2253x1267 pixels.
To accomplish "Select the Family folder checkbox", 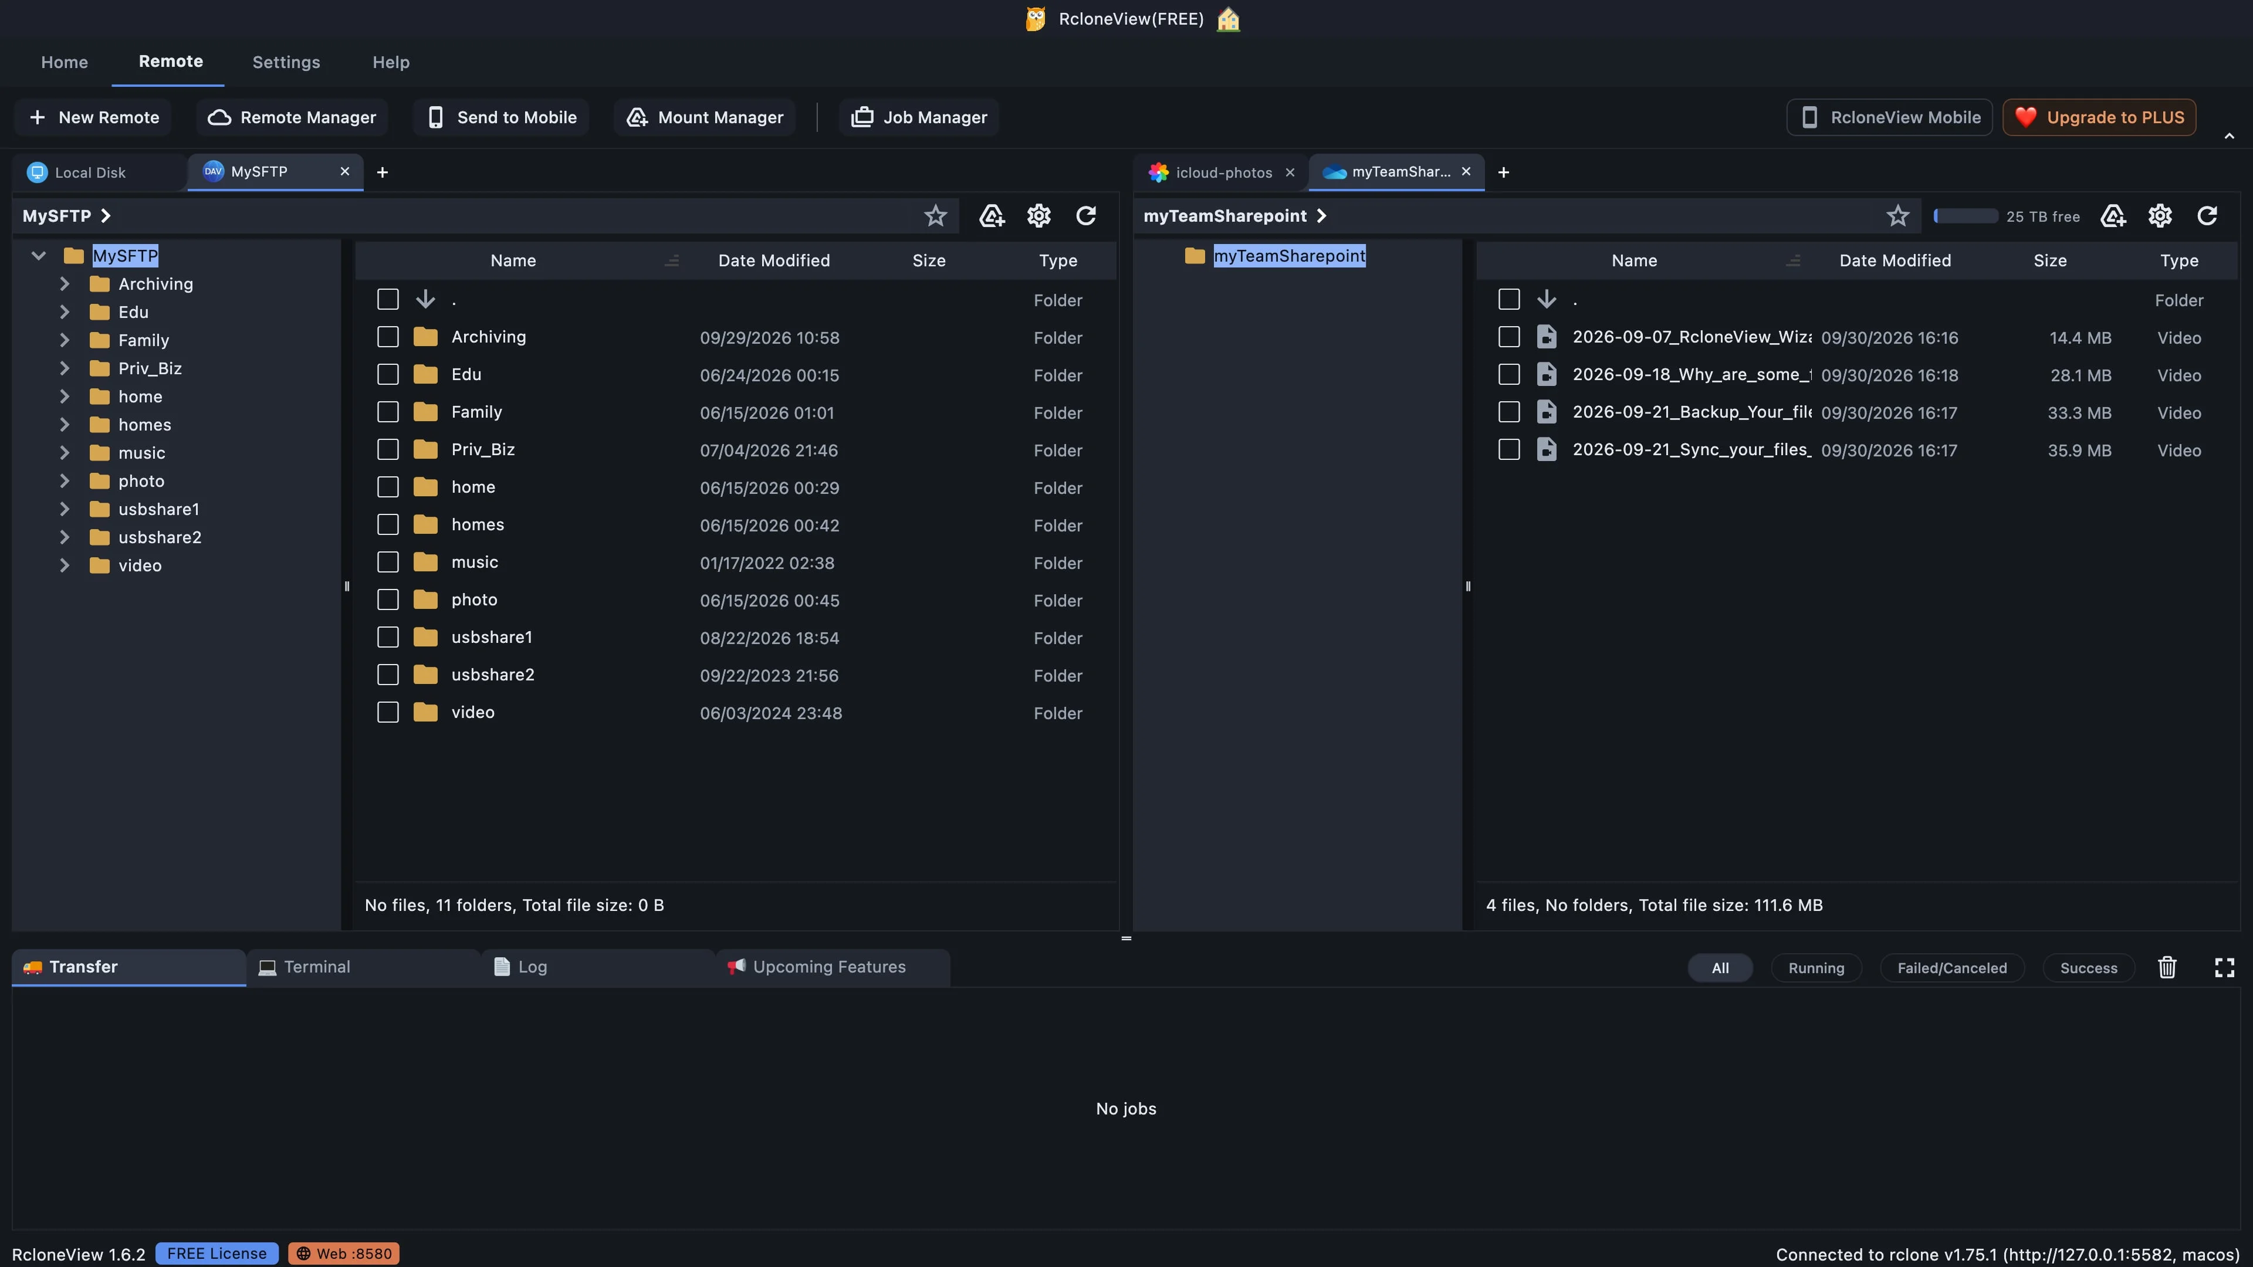I will click(387, 413).
